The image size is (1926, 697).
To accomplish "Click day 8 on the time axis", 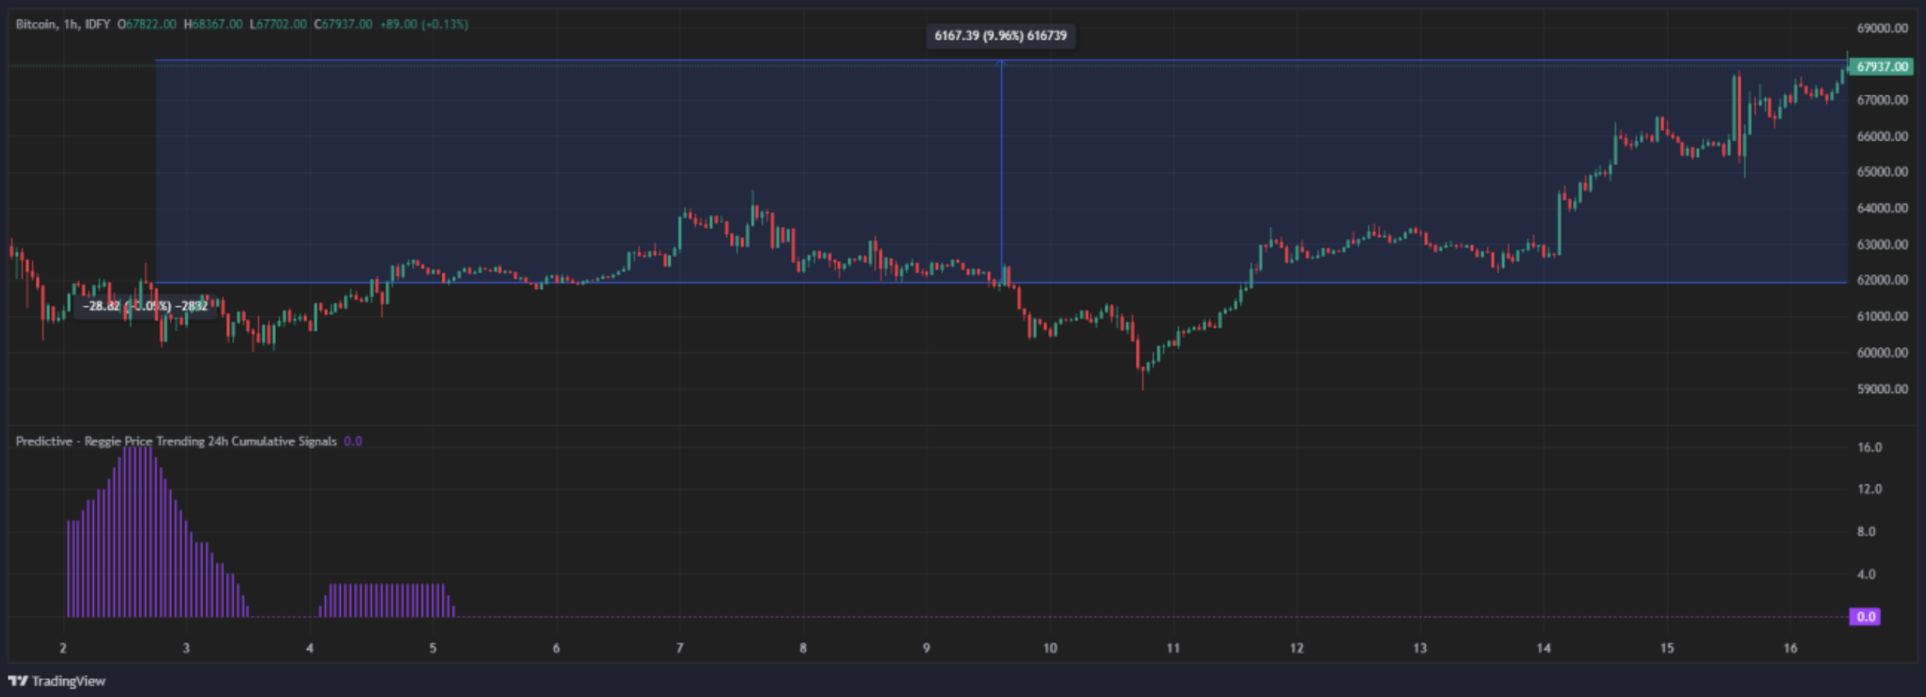I will [x=803, y=648].
